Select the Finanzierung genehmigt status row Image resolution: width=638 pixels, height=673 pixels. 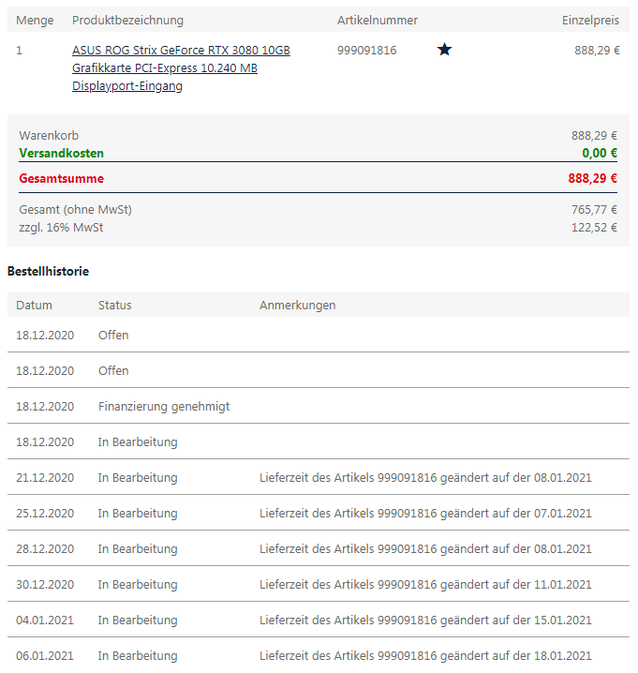tap(319, 406)
